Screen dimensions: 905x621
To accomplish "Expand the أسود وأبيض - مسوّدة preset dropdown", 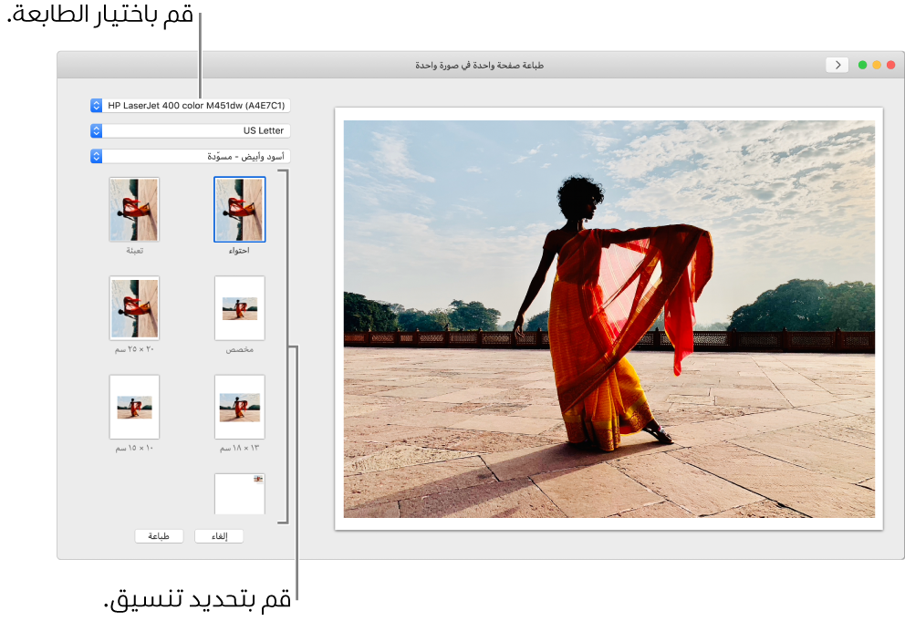I will coord(196,156).
